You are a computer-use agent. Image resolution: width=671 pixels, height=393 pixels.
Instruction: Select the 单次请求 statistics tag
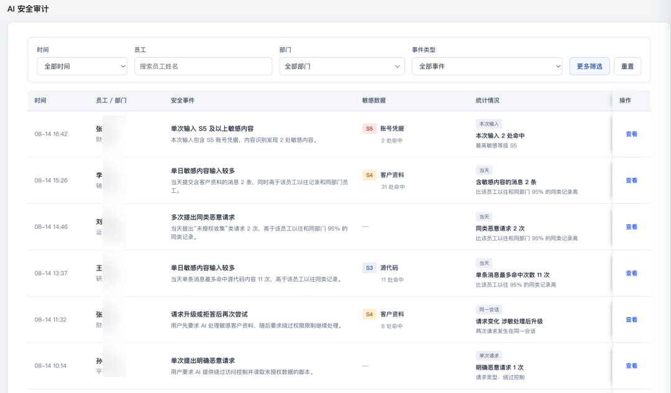(x=489, y=356)
